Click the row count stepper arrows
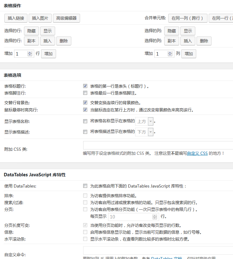 30,54
